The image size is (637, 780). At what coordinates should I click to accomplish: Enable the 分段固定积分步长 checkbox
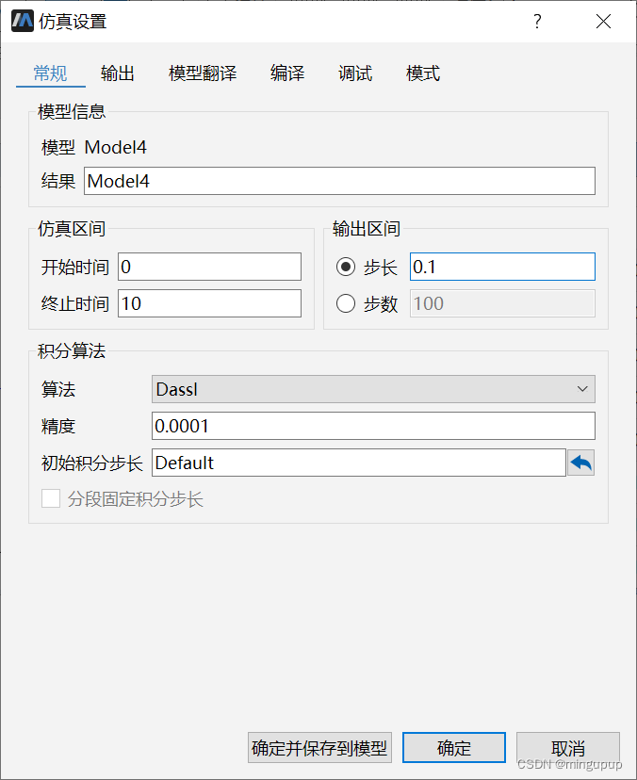tap(51, 498)
